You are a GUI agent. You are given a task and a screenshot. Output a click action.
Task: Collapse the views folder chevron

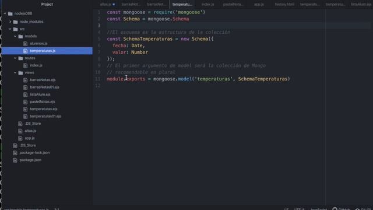coord(15,72)
